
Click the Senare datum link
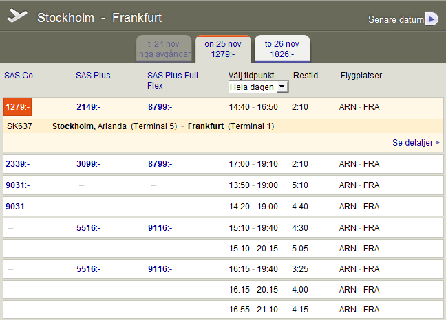pyautogui.click(x=396, y=20)
